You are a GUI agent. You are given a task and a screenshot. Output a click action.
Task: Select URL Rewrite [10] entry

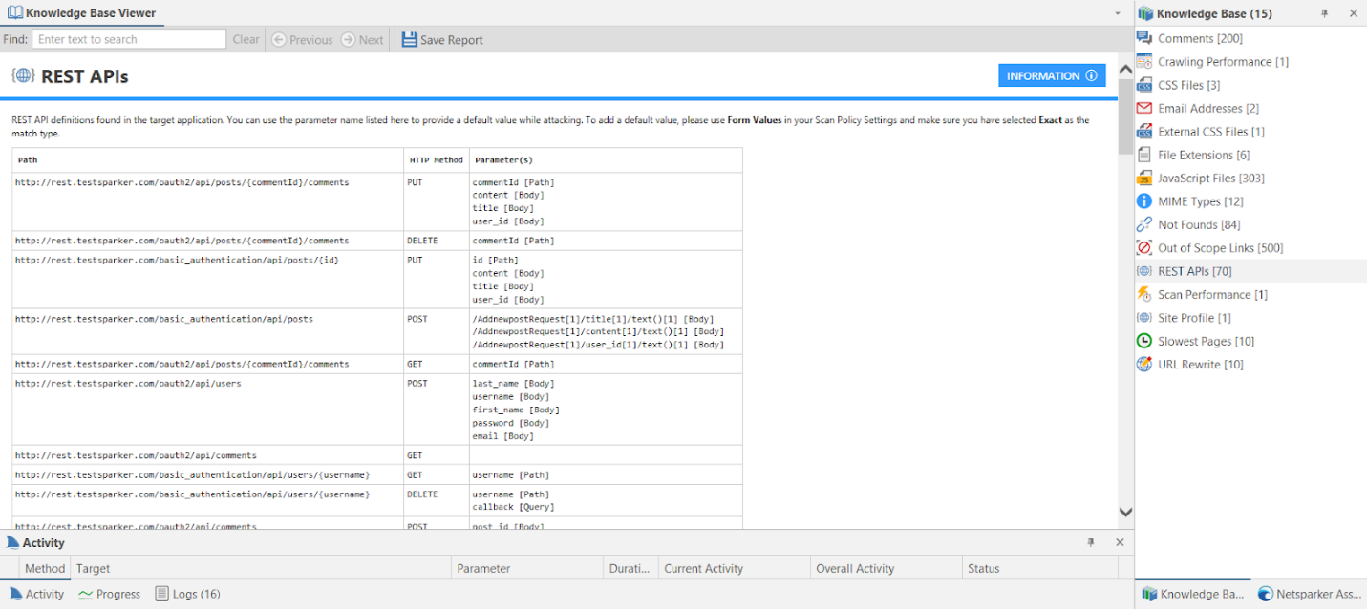point(1201,365)
